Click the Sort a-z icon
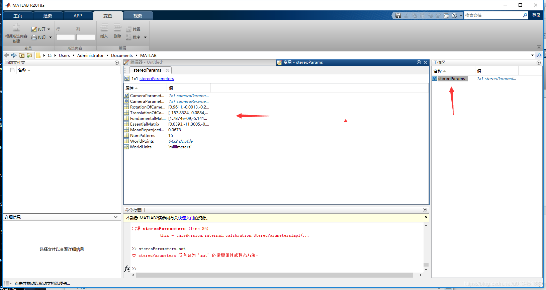Screen dimensions: 546x290 click(x=129, y=37)
